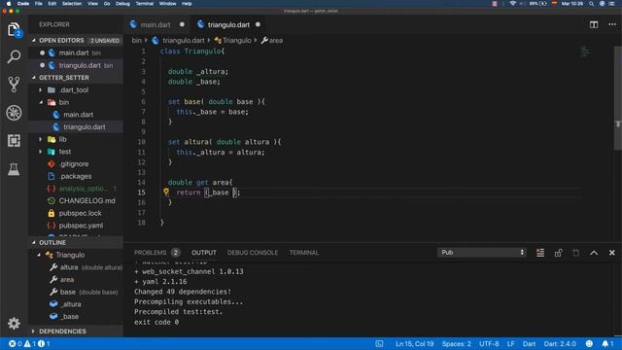Open the feedback smiley in status bar
The width and height of the screenshot is (622, 350).
tap(589, 343)
